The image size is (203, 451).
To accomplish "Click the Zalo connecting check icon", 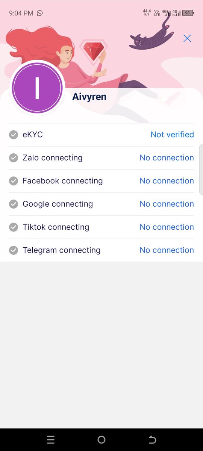I will click(14, 158).
